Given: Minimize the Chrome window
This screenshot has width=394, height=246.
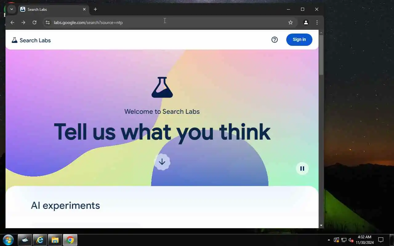Looking at the screenshot, I should pyautogui.click(x=288, y=9).
